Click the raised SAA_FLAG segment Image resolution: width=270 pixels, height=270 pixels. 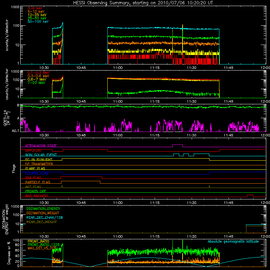tap(81, 177)
